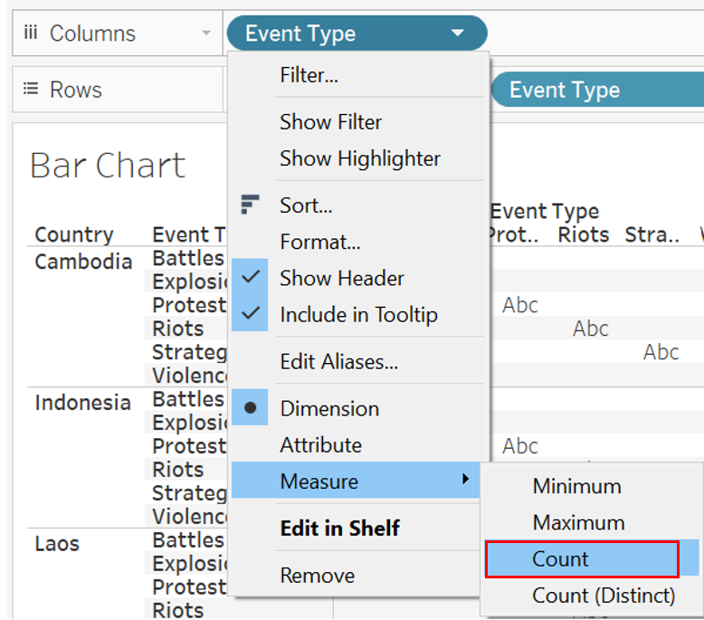704x620 pixels.
Task: Click the Event Type pill on Rows
Action: click(579, 90)
